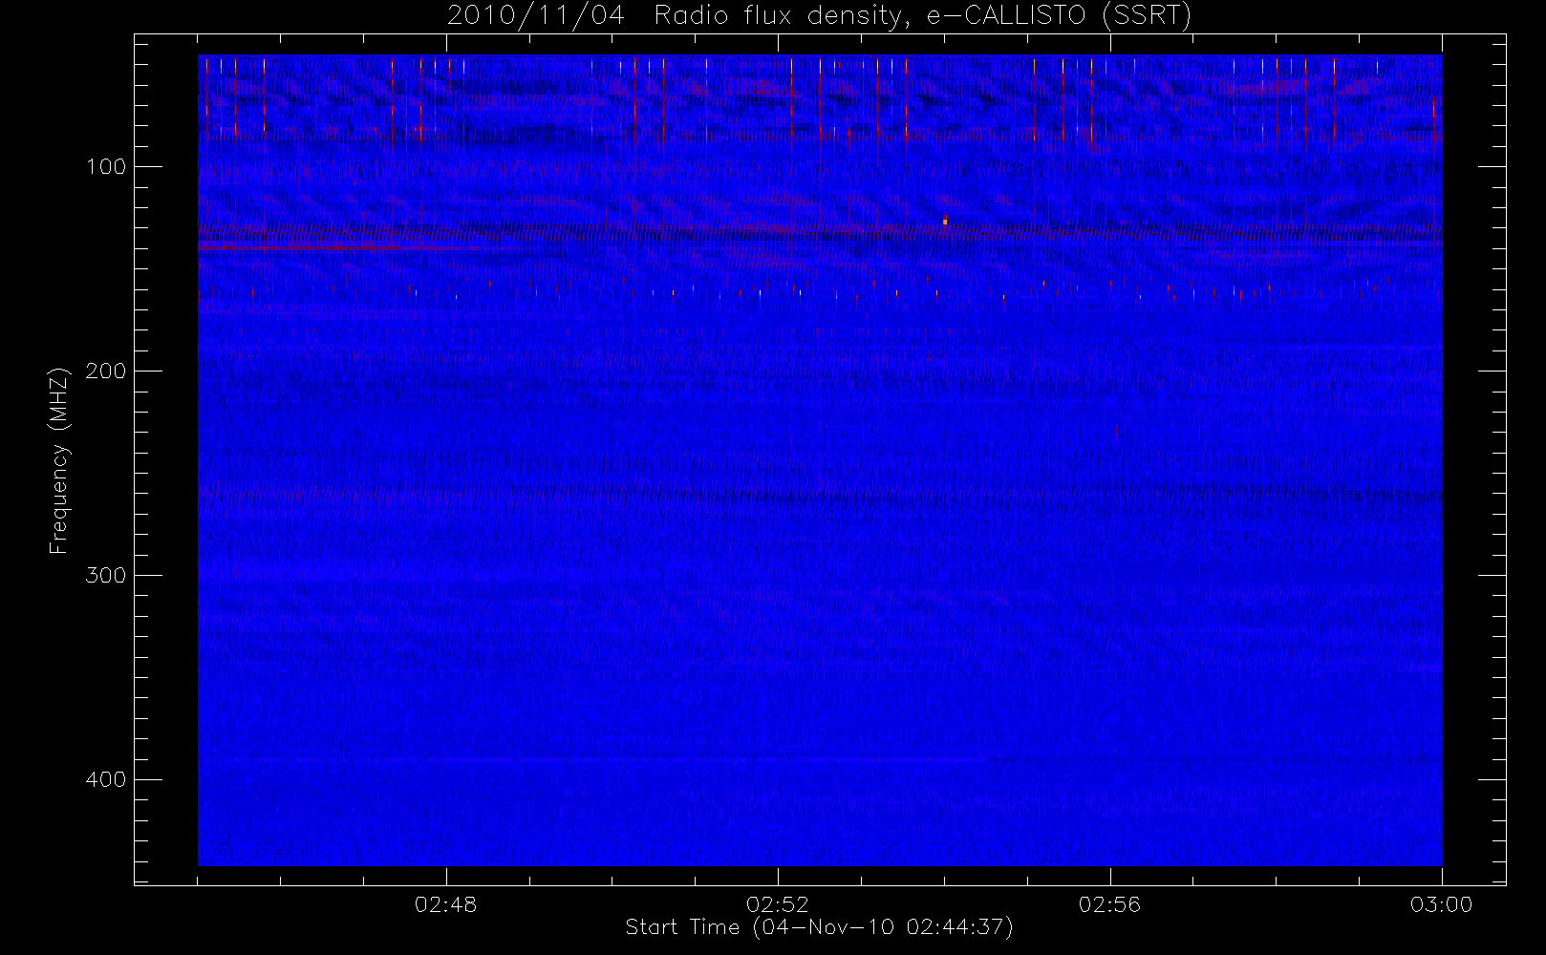The width and height of the screenshot is (1546, 955).
Task: Click the '300' frequency tick label
Action: click(x=105, y=576)
